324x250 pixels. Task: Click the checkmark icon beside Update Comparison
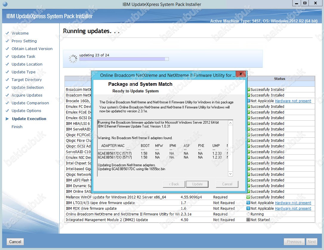(7, 103)
